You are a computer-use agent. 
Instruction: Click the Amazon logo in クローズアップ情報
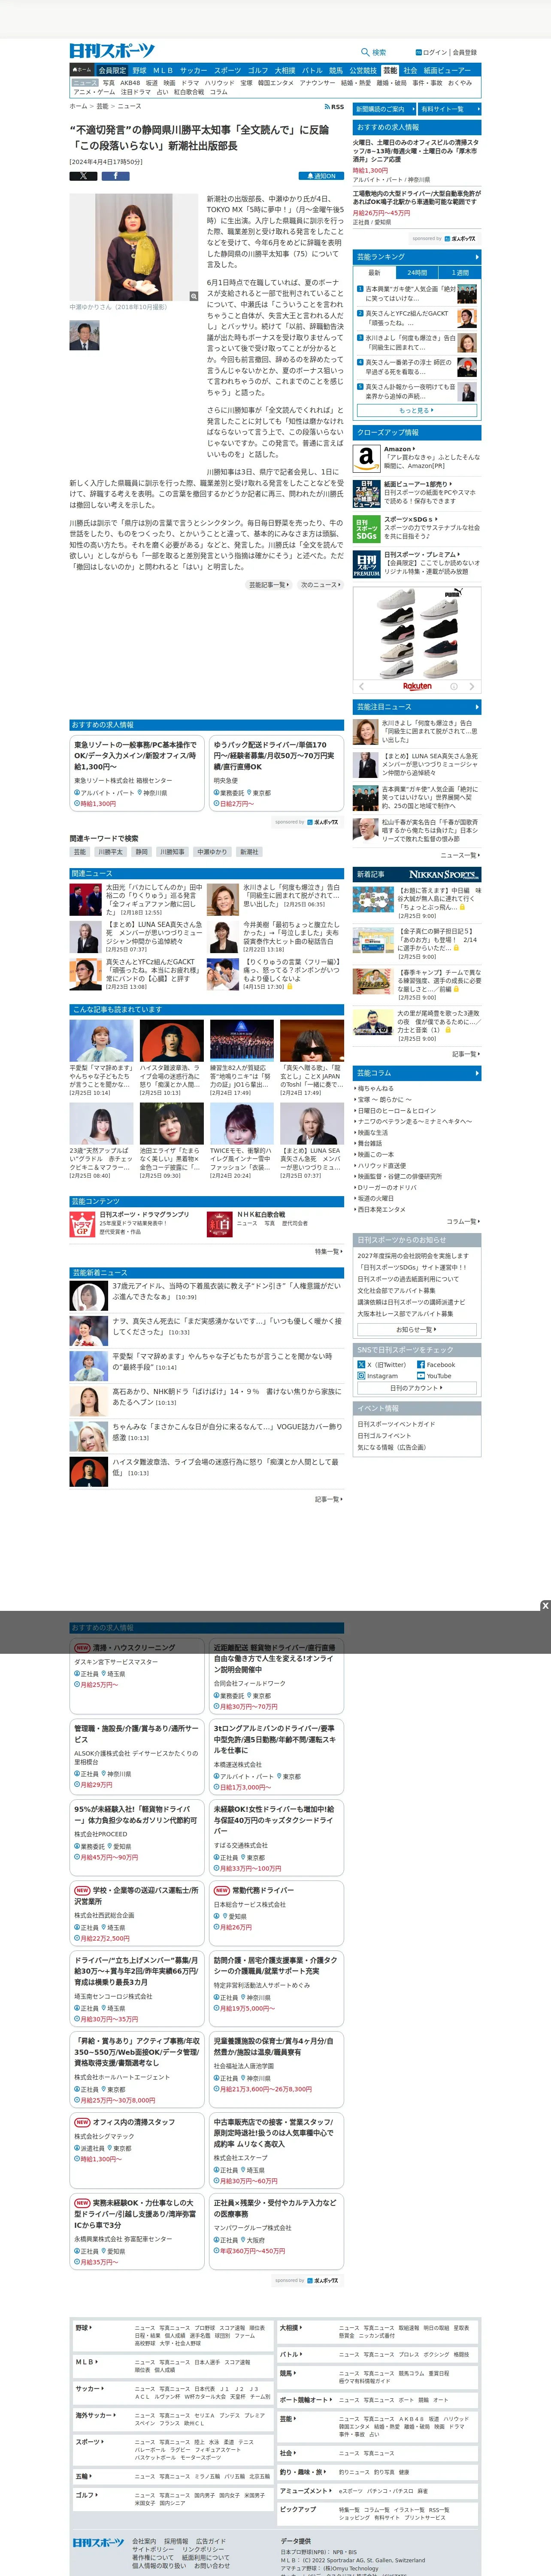pyautogui.click(x=366, y=459)
